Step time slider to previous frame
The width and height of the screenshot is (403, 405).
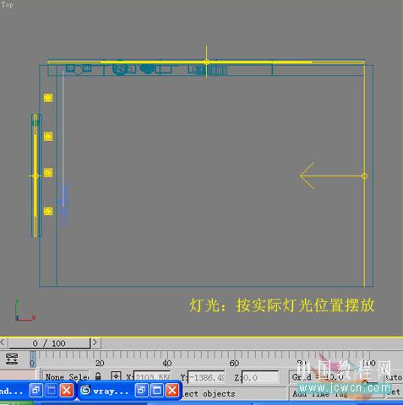pyautogui.click(x=3, y=343)
